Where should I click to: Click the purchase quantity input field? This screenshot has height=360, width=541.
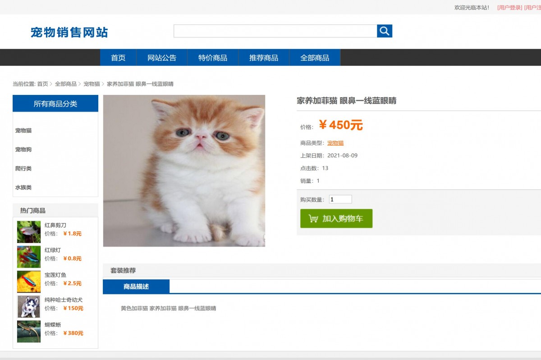point(339,199)
